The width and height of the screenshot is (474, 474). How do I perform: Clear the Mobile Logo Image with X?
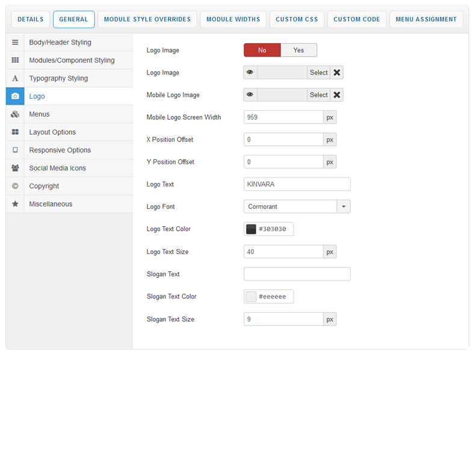tap(337, 95)
